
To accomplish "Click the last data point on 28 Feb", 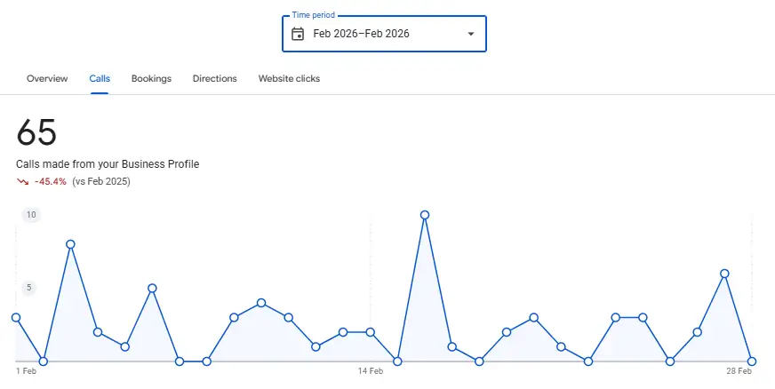I will (752, 361).
